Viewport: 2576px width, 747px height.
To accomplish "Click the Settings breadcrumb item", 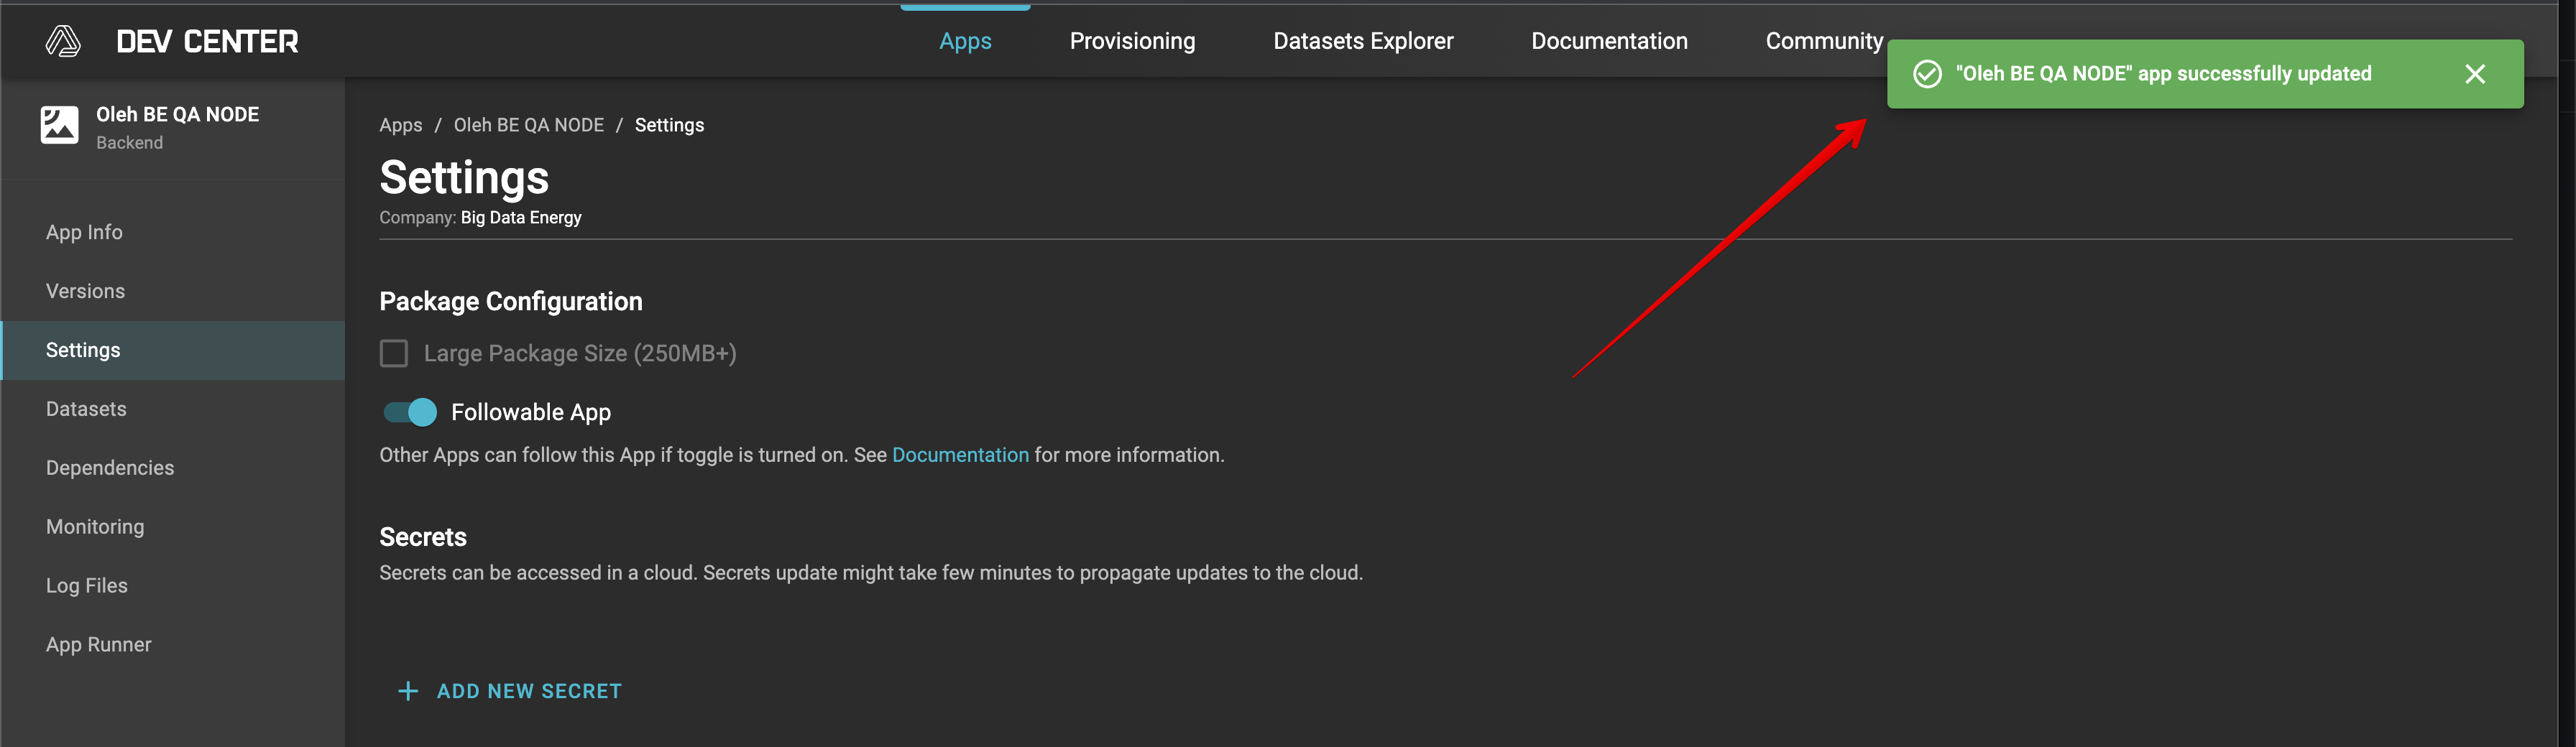I will click(669, 125).
